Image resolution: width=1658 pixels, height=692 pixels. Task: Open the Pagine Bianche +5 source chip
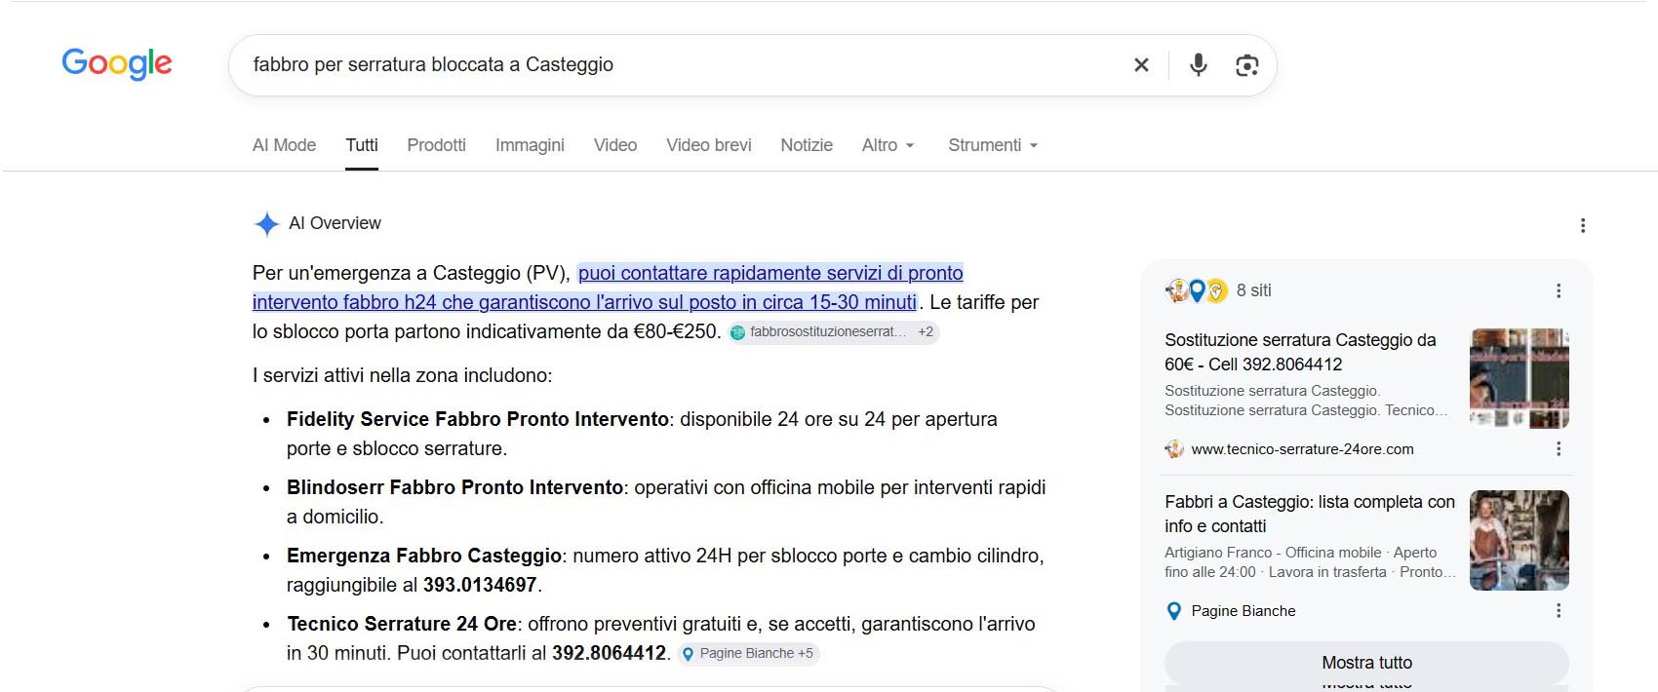click(749, 654)
